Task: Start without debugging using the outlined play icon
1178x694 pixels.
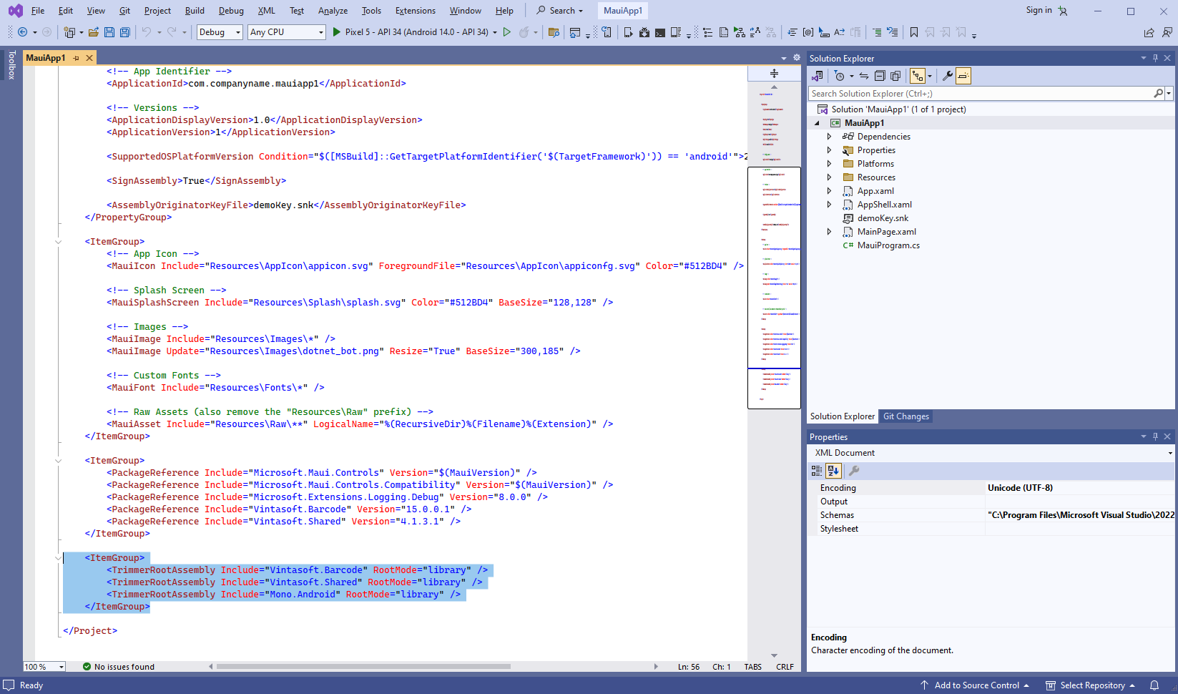Action: [x=507, y=32]
